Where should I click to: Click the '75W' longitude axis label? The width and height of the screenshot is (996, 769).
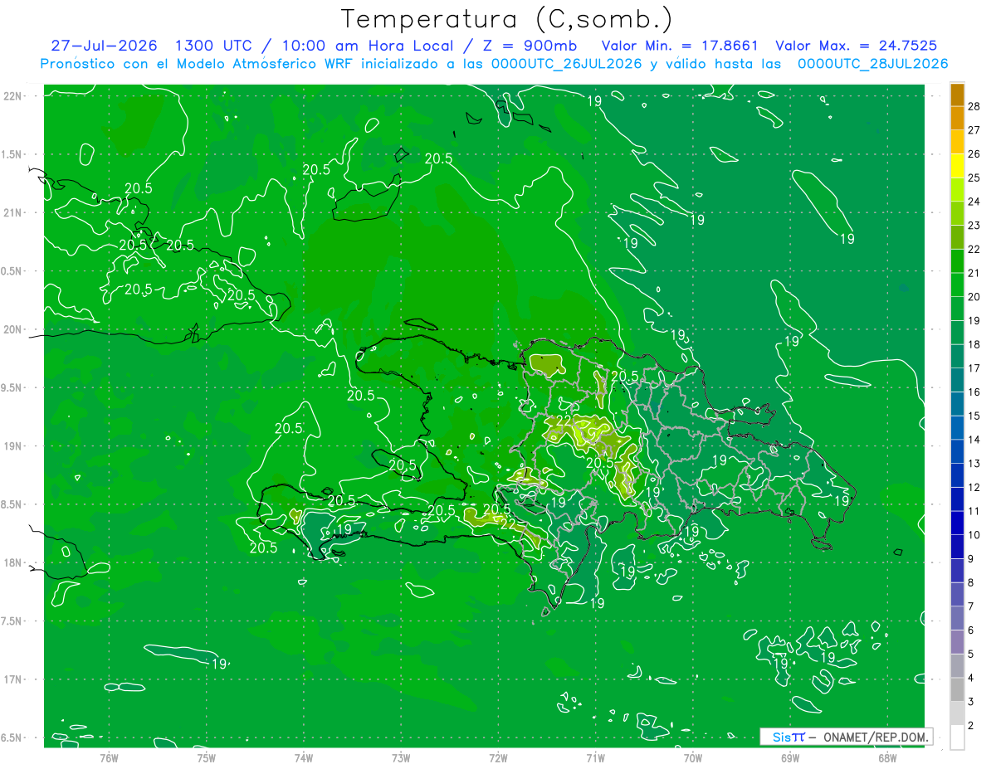[x=207, y=758]
